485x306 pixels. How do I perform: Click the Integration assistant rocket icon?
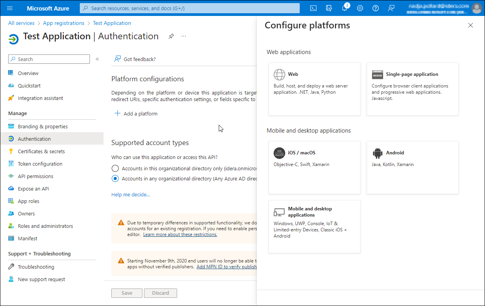click(11, 98)
